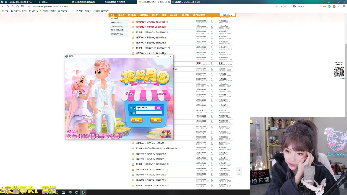Image resolution: width=347 pixels, height=195 pixels.
Task: Expand the bottom category in forum left sidebar
Action: (x=119, y=34)
